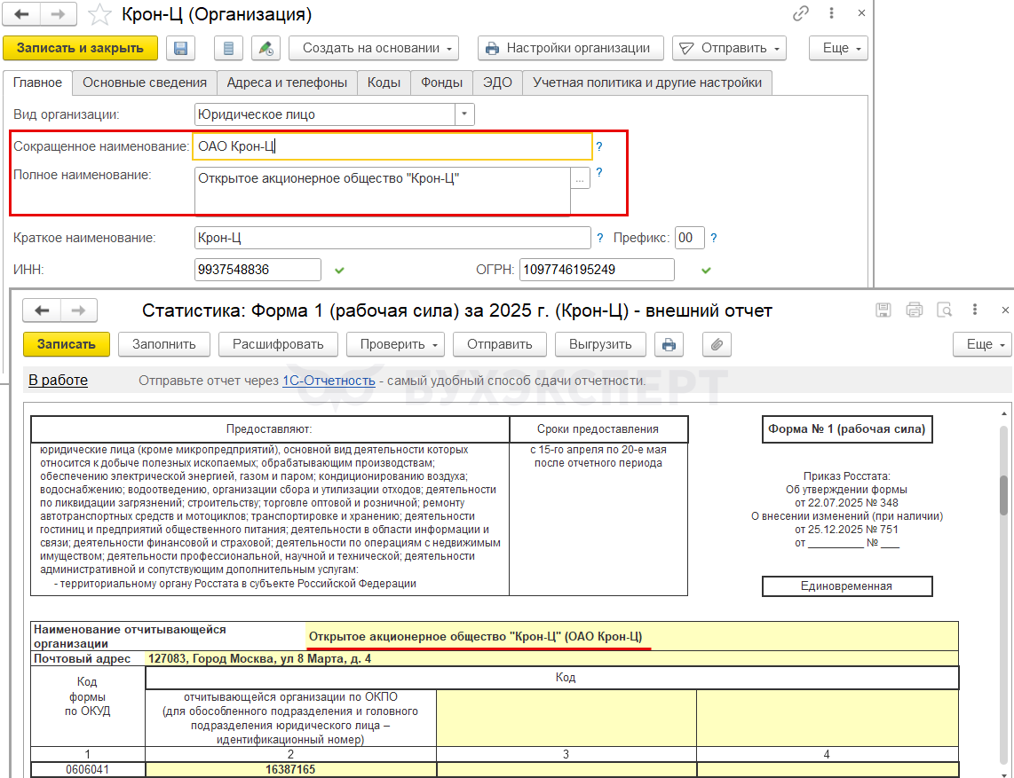Open the Создать на основании dropdown
The image size is (1014, 778).
tap(373, 48)
